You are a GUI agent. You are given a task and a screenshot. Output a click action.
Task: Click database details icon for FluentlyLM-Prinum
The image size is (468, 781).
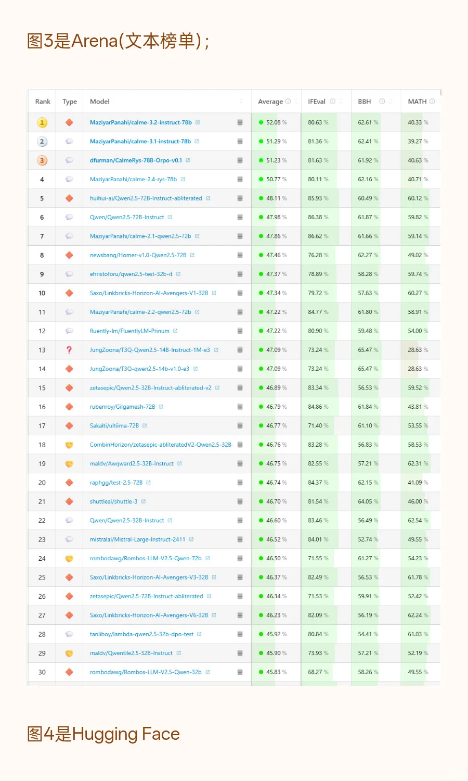click(x=240, y=331)
